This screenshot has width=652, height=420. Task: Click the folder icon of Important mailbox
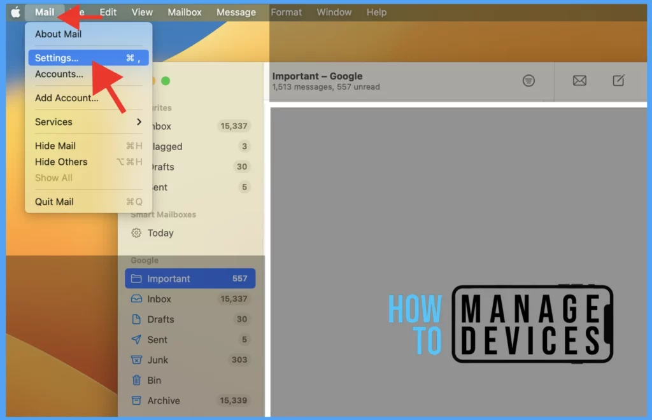tap(136, 279)
